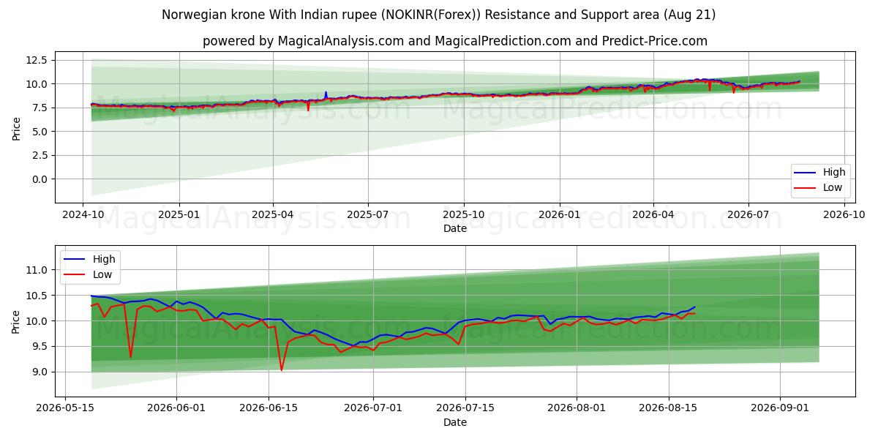Image resolution: width=878 pixels, height=439 pixels.
Task: Click 'Low' in the lower chart legend
Action: coord(102,274)
